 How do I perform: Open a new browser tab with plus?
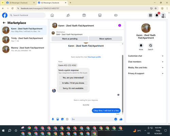(70, 3)
